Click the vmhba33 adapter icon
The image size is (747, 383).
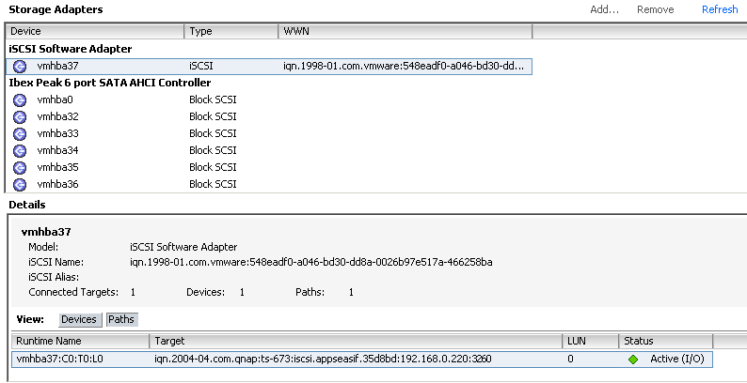[20, 134]
